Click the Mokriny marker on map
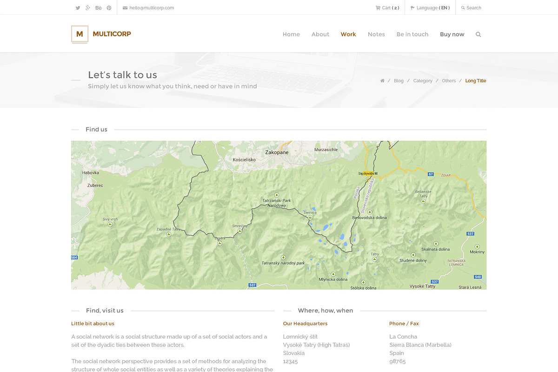Image resolution: width=558 pixels, height=372 pixels. 477,246
